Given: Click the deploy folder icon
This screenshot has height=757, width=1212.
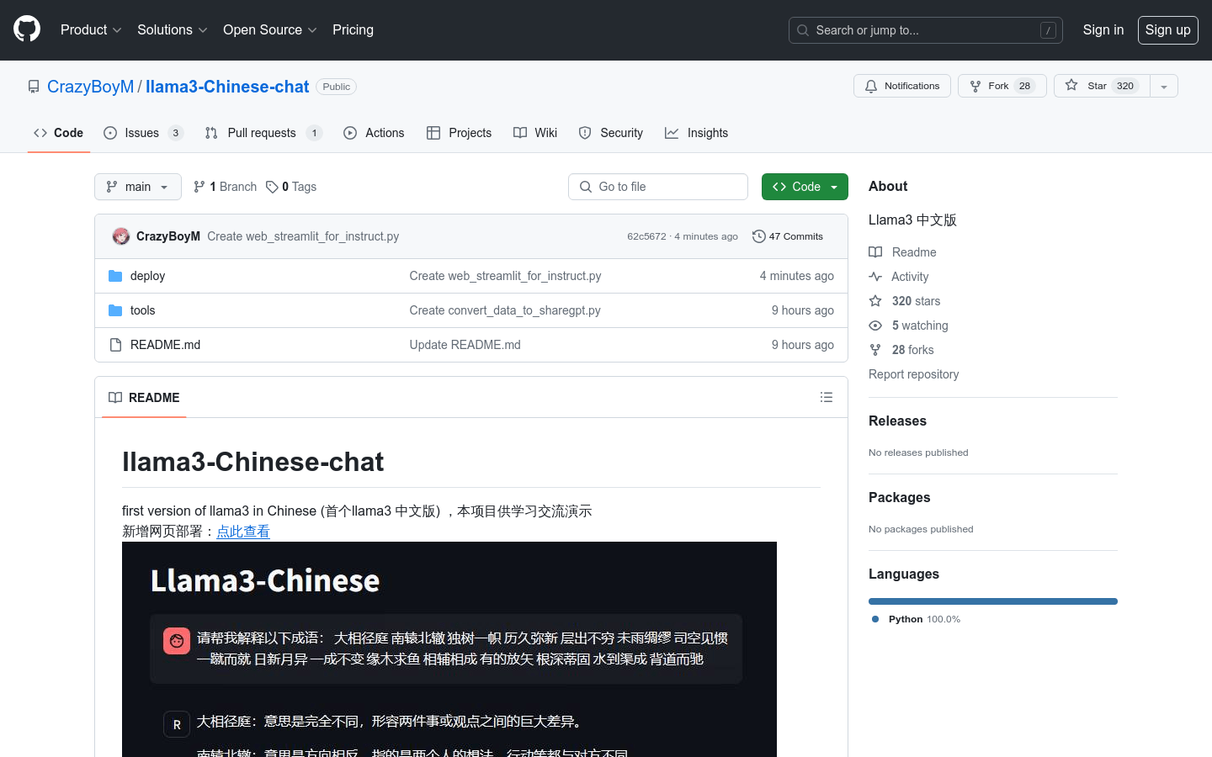Looking at the screenshot, I should coord(115,276).
